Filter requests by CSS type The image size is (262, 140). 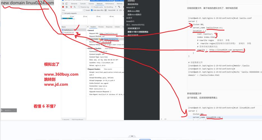click(x=120, y=10)
